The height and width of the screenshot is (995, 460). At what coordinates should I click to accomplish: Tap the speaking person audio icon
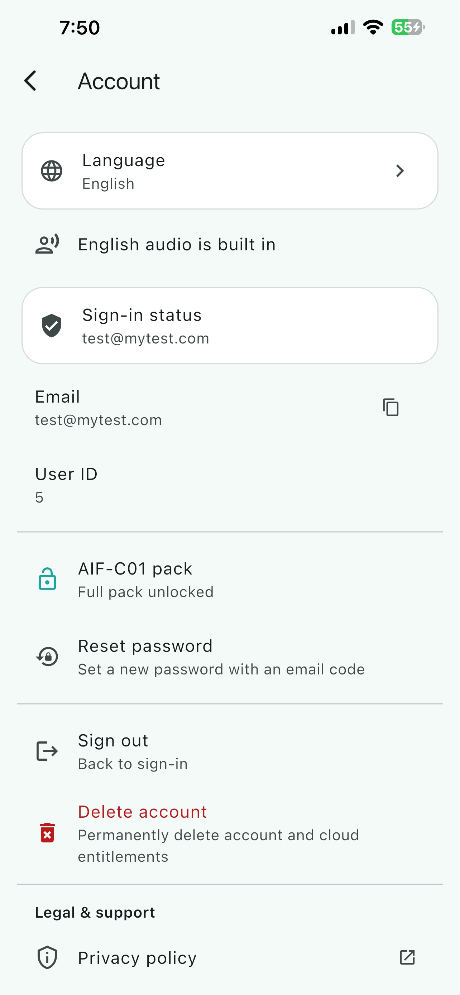(x=47, y=244)
